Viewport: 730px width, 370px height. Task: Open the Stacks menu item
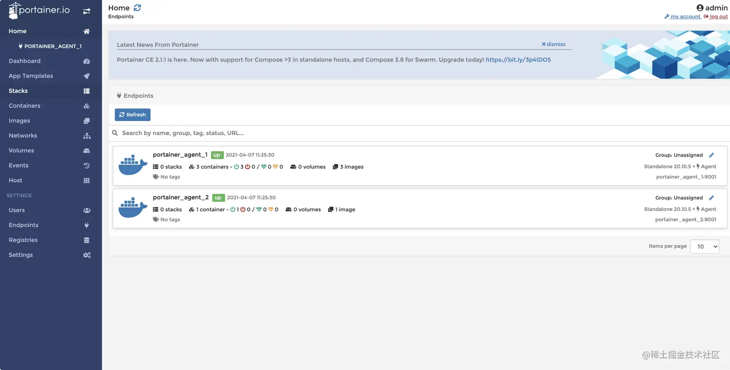(18, 91)
